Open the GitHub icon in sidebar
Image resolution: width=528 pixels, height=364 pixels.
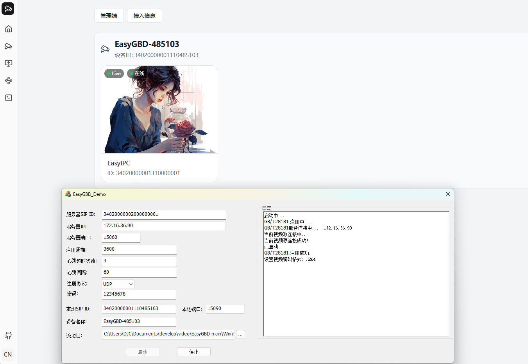pyautogui.click(x=9, y=336)
